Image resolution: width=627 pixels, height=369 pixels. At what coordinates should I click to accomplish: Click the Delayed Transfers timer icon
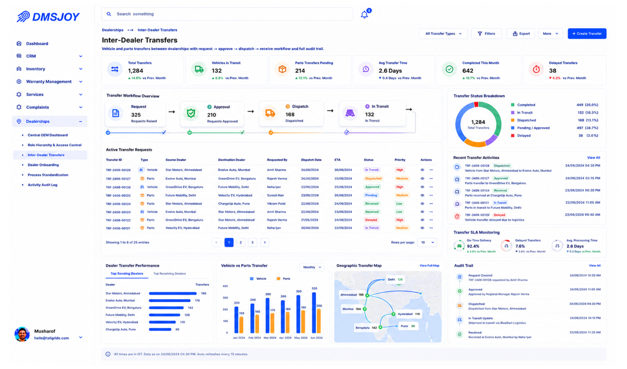(x=536, y=69)
